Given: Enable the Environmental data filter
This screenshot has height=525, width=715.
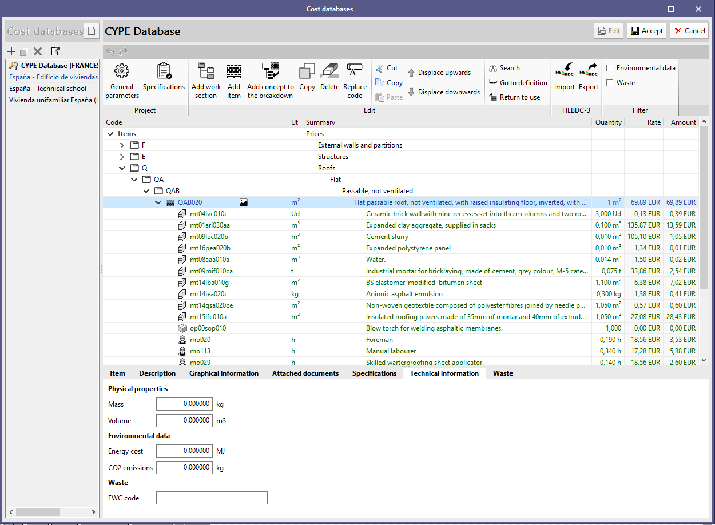Looking at the screenshot, I should coord(610,68).
